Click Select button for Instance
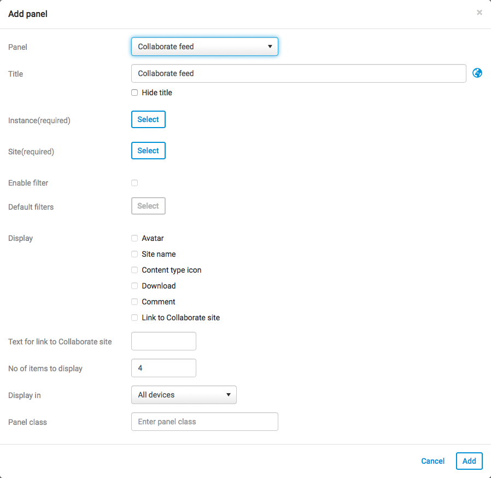Image resolution: width=491 pixels, height=478 pixels. (x=148, y=119)
